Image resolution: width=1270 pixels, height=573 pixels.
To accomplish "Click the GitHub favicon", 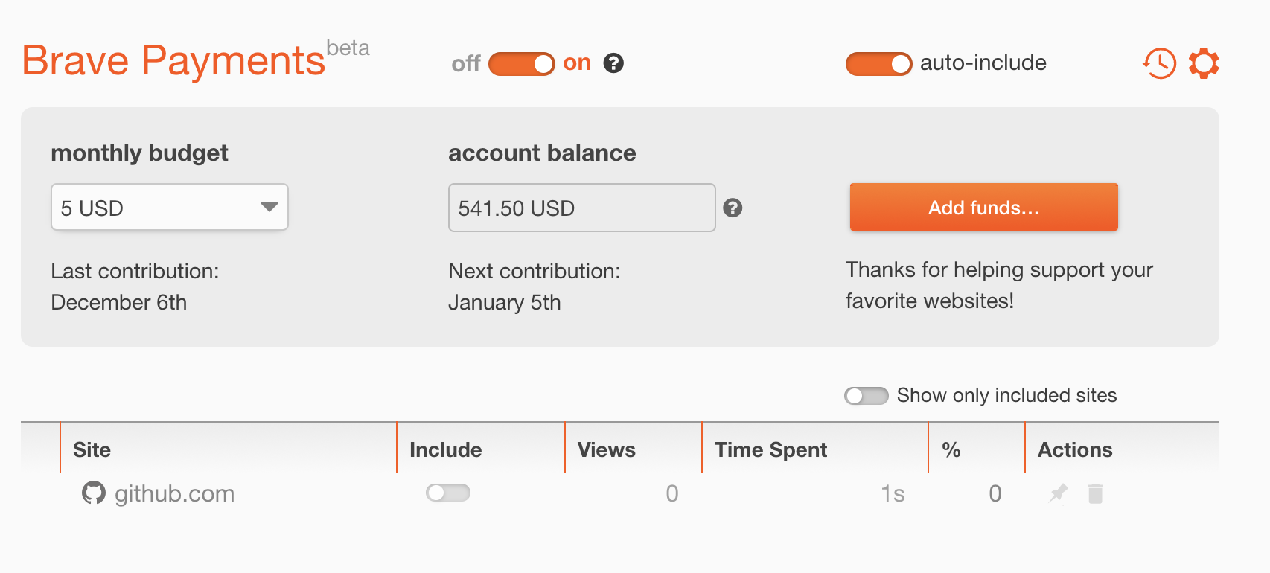I will tap(93, 493).
